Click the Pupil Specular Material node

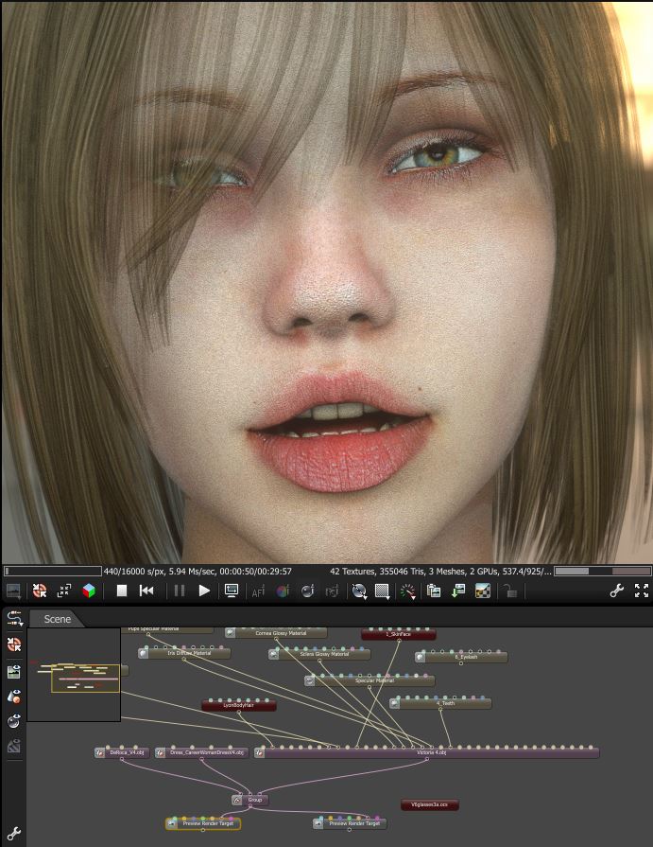tap(167, 630)
